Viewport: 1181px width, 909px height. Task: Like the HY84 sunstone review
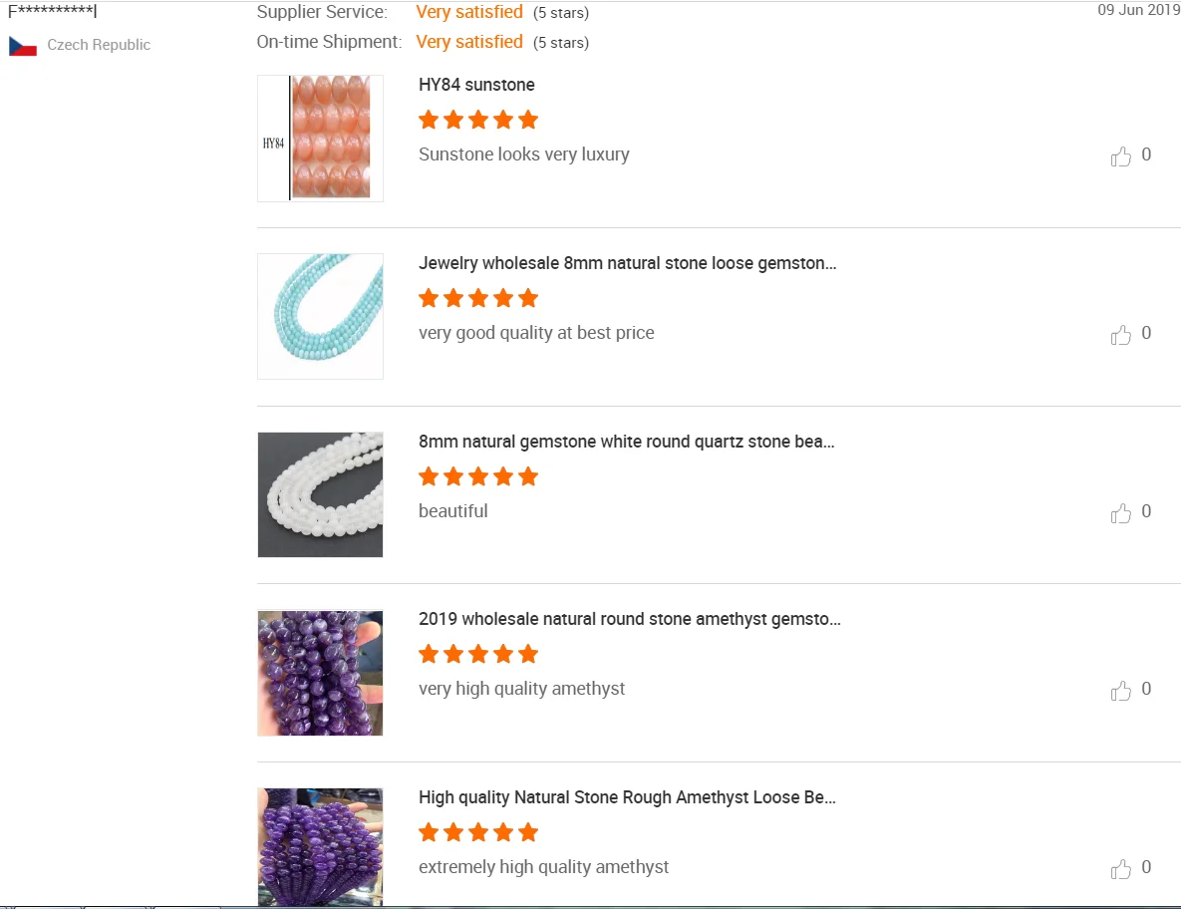pos(1121,156)
